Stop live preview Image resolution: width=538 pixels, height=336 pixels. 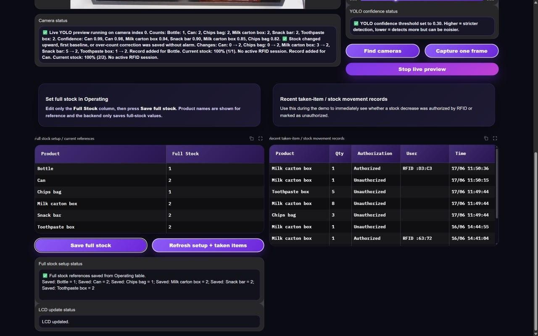[x=422, y=69]
